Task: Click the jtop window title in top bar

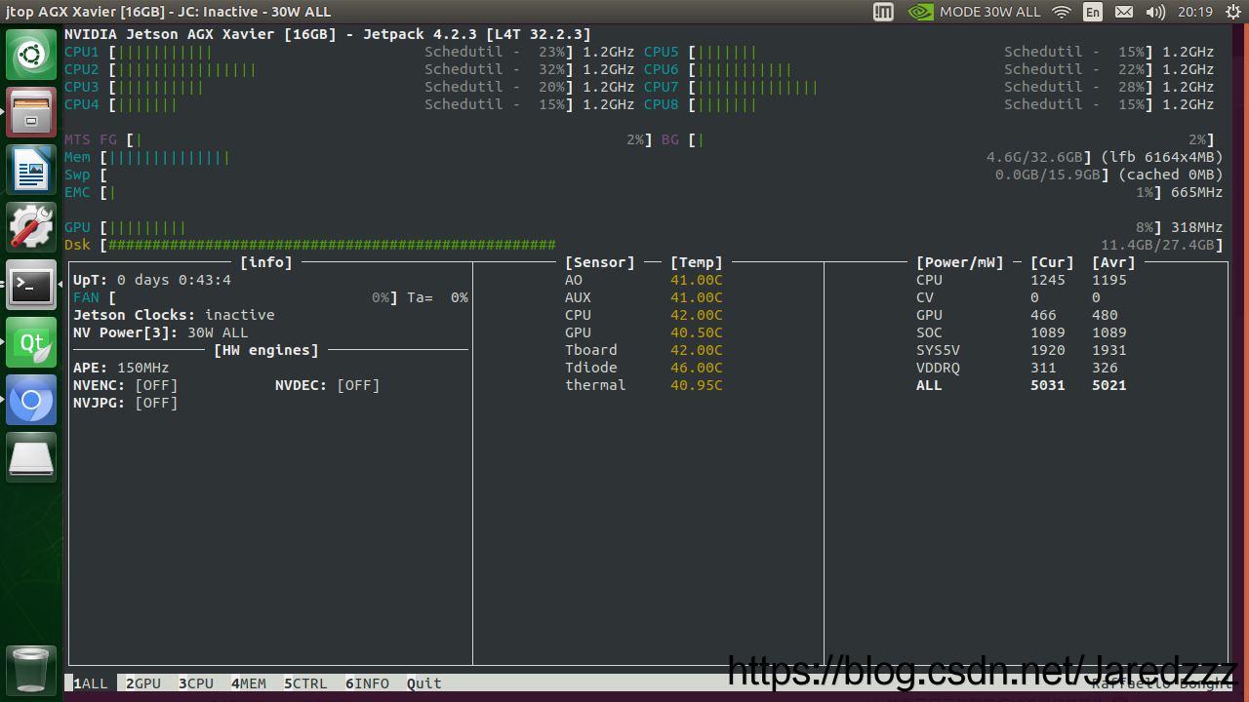Action: (x=168, y=12)
